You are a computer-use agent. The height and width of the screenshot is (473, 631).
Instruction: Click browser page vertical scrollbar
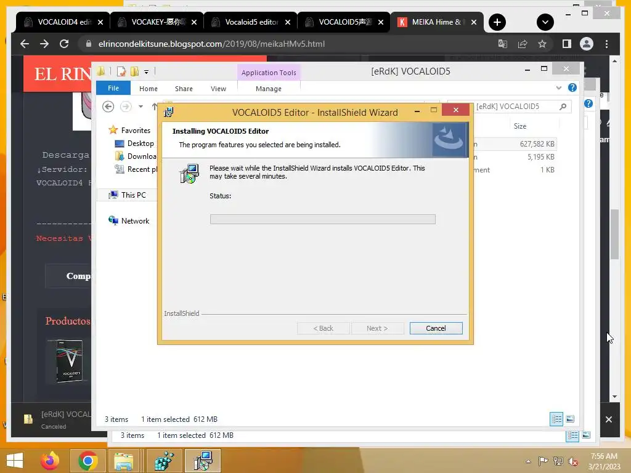coord(614,235)
